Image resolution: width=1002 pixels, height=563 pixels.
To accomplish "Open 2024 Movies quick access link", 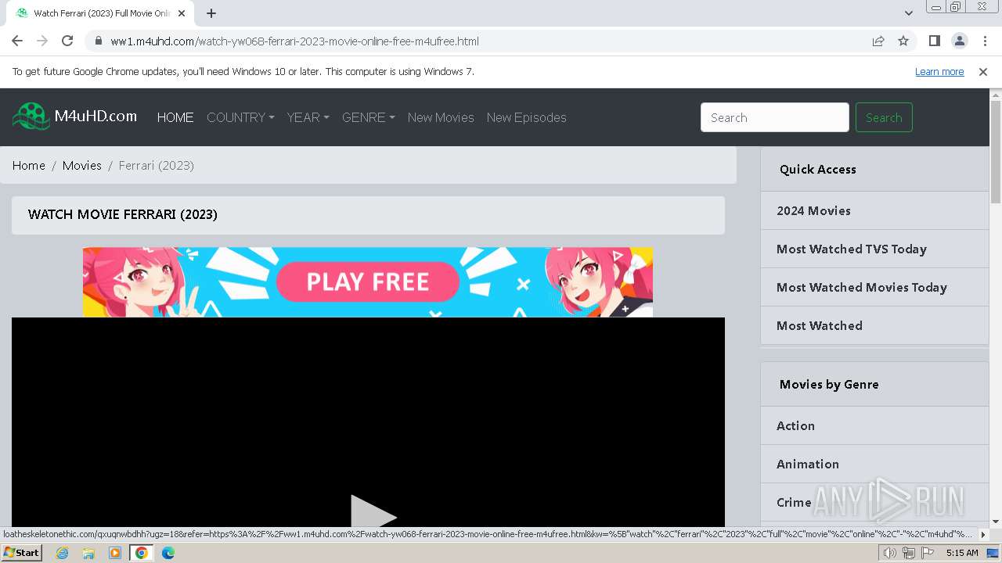I will pyautogui.click(x=813, y=210).
